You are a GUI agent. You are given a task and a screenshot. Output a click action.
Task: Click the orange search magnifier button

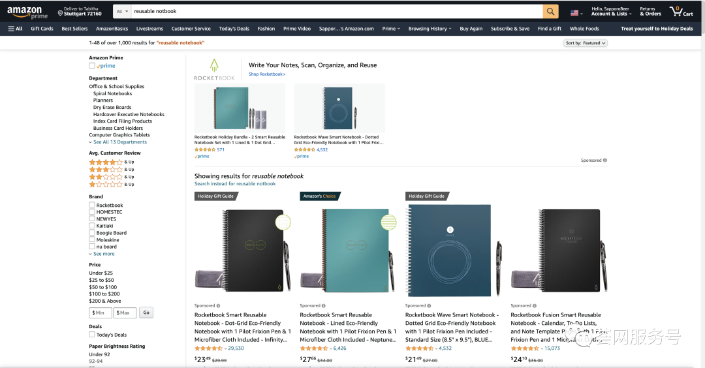551,12
